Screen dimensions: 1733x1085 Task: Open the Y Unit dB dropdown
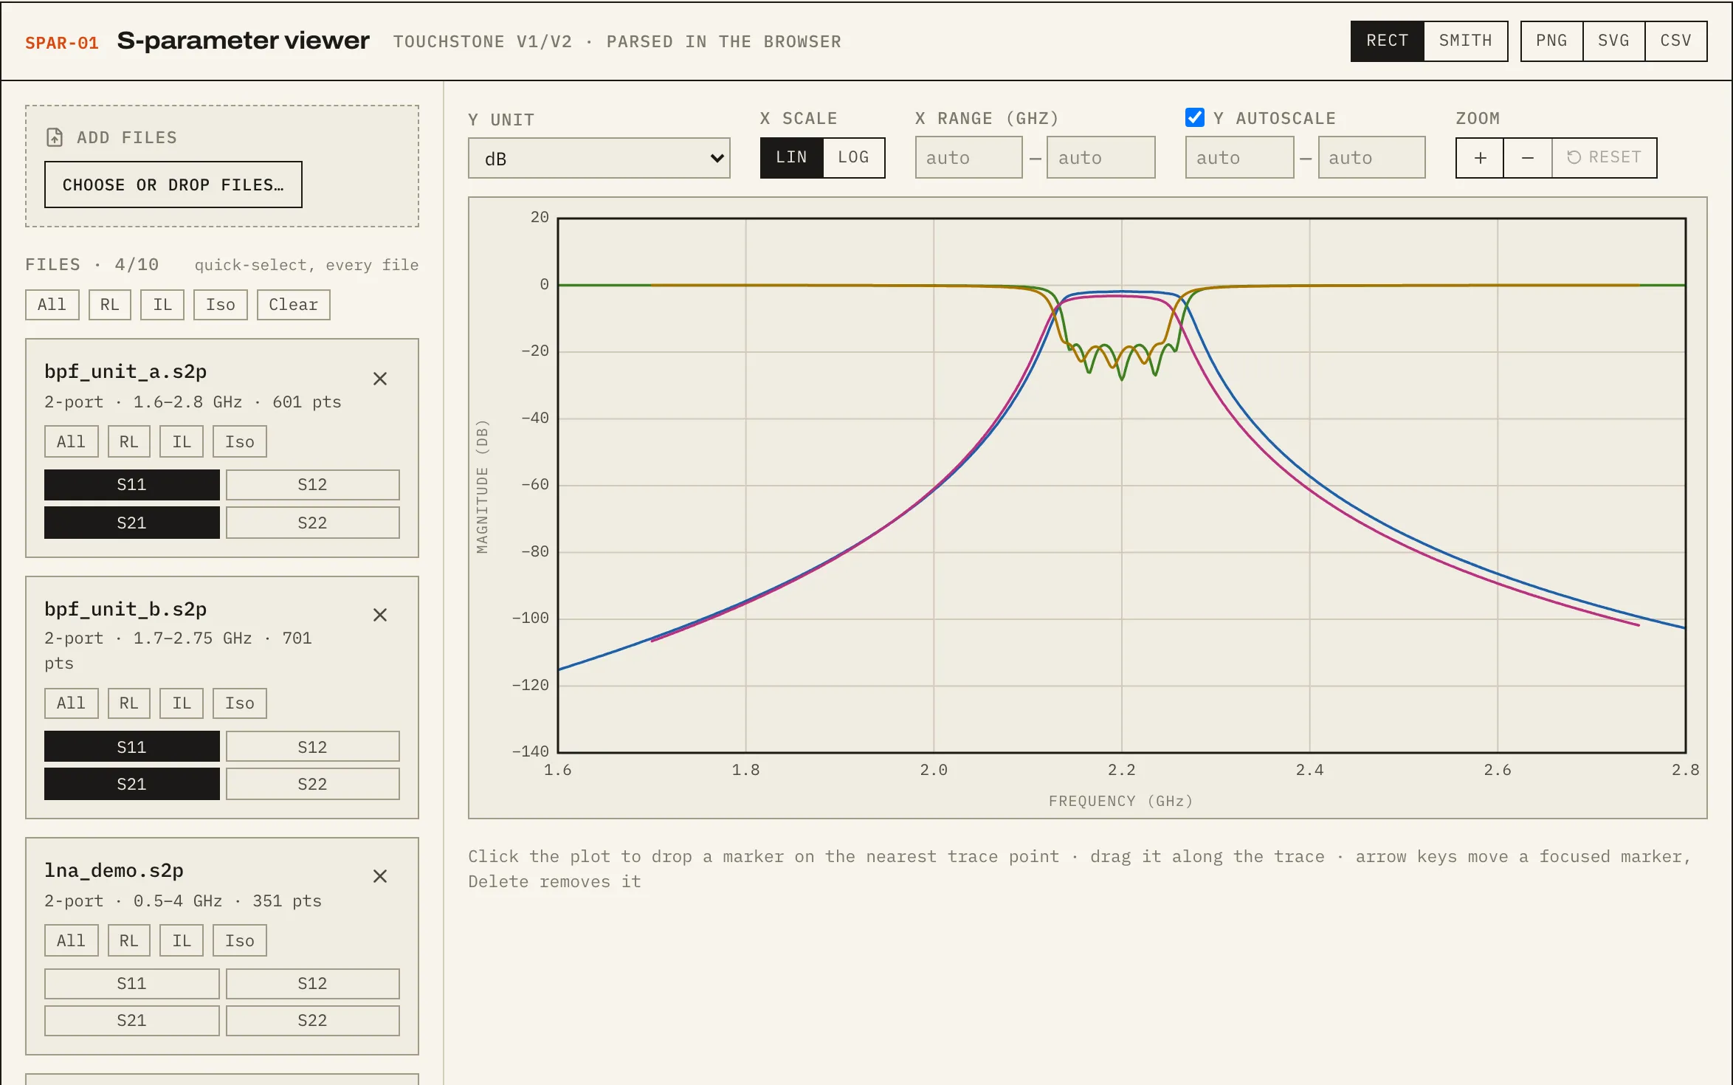point(599,159)
